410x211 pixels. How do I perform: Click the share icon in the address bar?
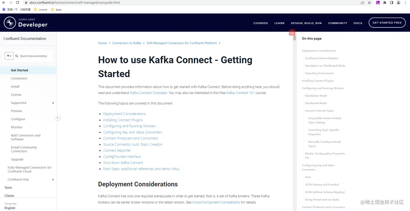[x=362, y=2]
